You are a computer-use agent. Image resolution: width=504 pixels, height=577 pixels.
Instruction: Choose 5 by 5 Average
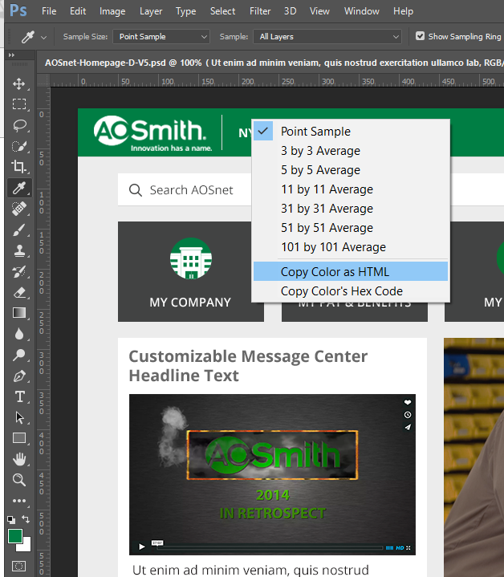(x=351, y=170)
